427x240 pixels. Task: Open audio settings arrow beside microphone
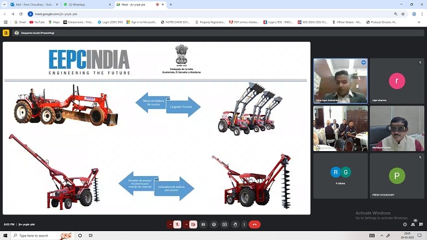coord(170,224)
